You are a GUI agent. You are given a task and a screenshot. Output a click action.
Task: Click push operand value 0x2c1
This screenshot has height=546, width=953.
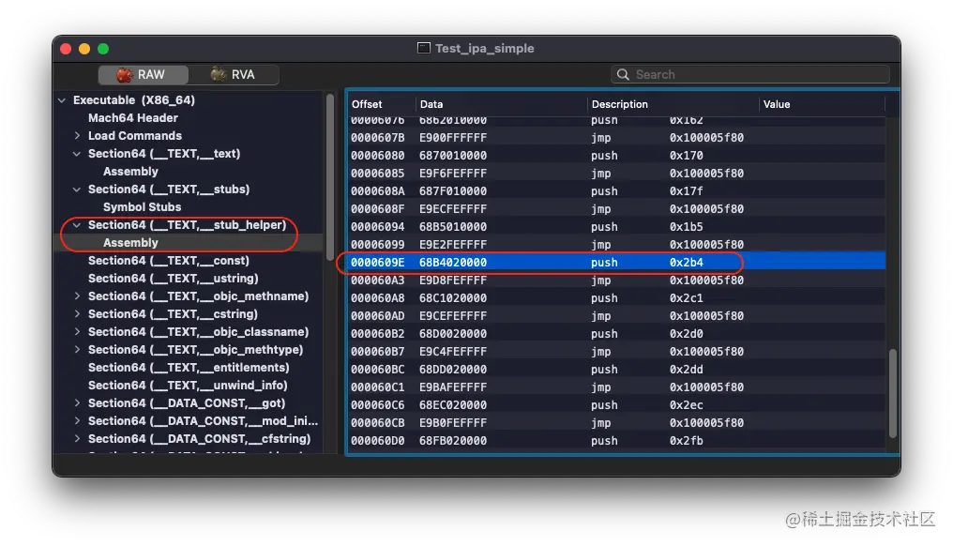(687, 298)
